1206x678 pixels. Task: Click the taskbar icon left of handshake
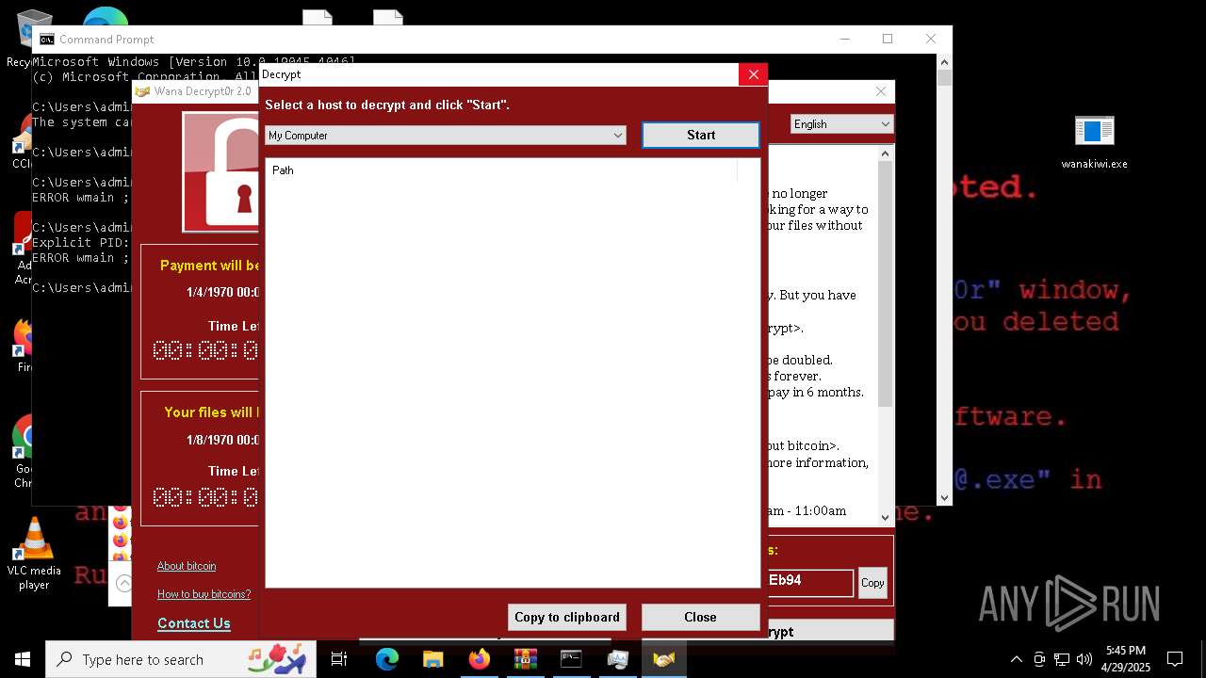pos(617,659)
